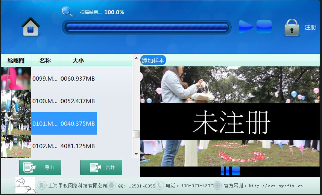Stop scanning with the blue square button
Screen dimensions: 322x195
[264, 27]
